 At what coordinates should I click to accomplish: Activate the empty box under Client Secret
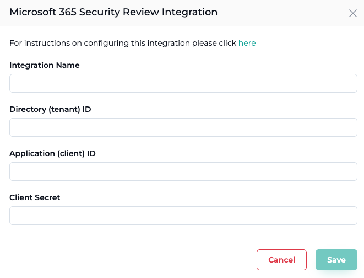click(x=183, y=216)
